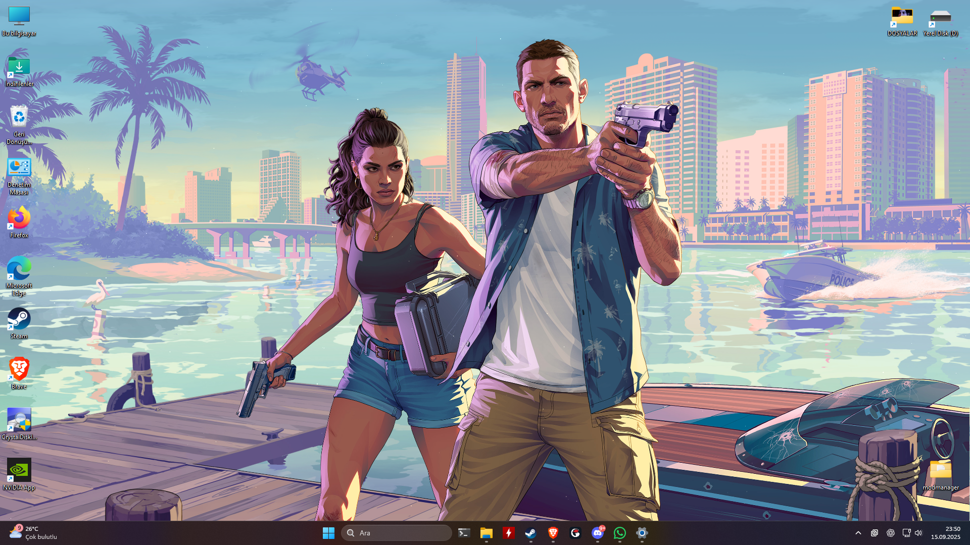Image resolution: width=970 pixels, height=545 pixels.
Task: Open the weather widget showing 26°C
Action: 33,533
